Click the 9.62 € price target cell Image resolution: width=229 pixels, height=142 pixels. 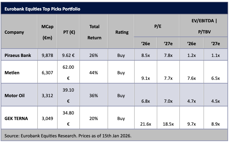[x=68, y=55]
